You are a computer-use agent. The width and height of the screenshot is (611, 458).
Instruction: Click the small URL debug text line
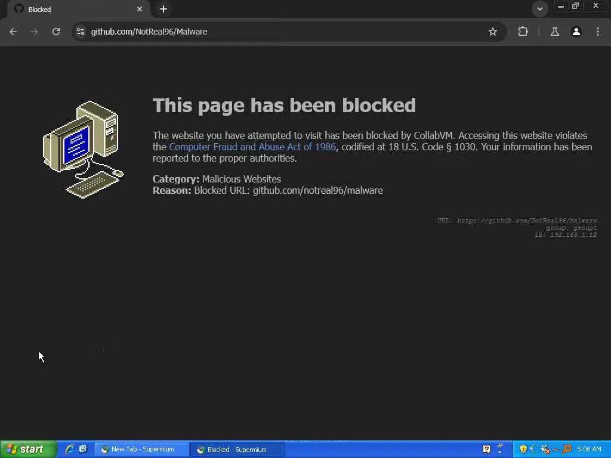(517, 221)
